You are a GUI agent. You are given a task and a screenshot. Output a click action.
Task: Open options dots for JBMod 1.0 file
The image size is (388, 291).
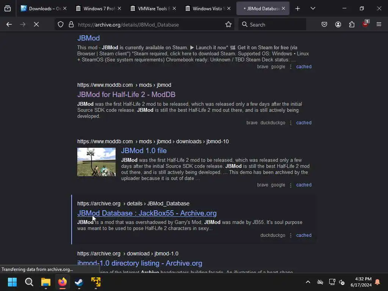[x=291, y=185]
